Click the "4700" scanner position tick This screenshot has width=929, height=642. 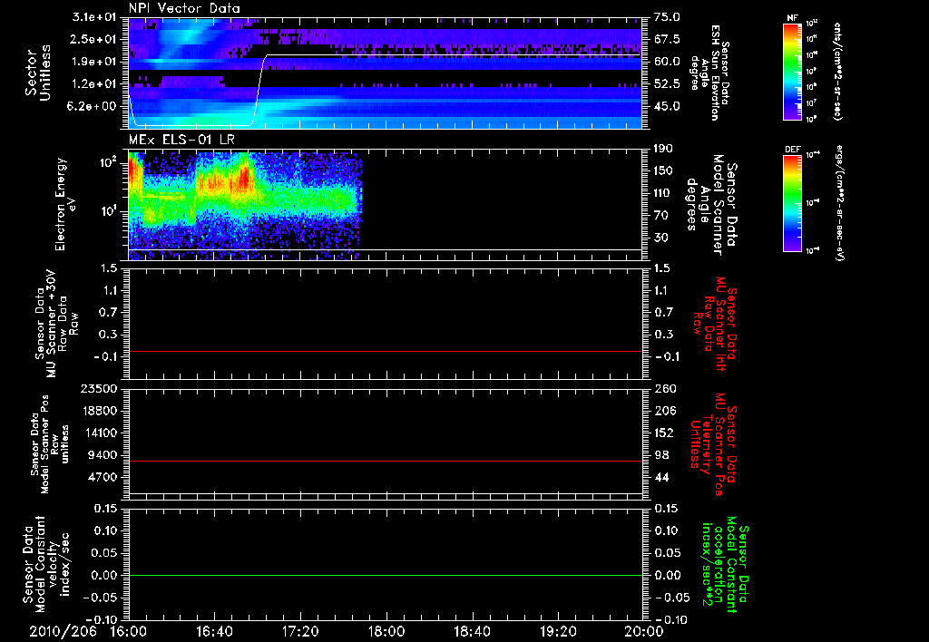click(x=102, y=477)
